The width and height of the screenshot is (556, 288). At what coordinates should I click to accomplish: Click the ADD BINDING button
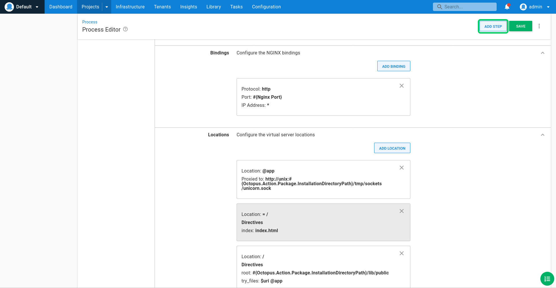[394, 66]
